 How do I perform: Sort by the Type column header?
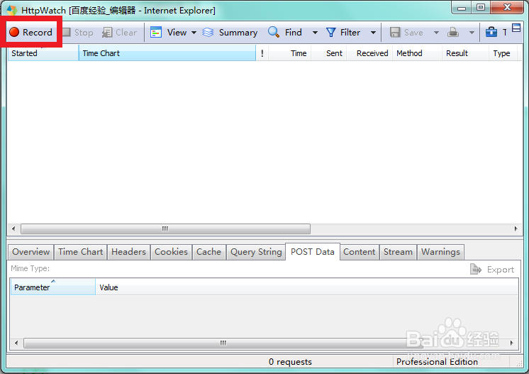tap(503, 53)
